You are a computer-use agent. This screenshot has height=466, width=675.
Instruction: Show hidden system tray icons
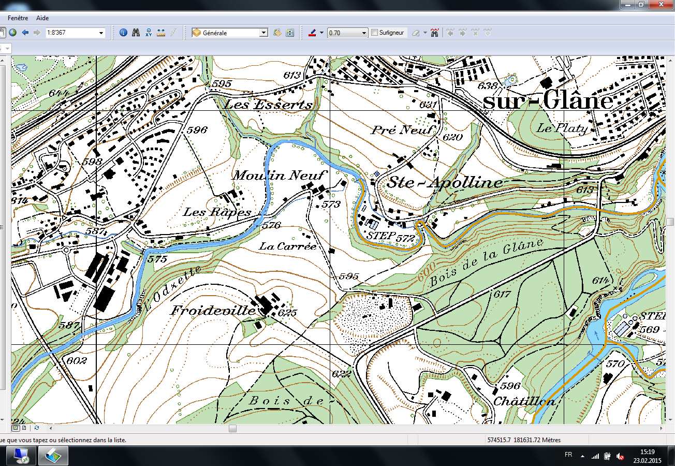[x=582, y=456]
